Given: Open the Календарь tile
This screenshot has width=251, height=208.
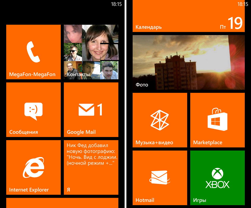Looking at the screenshot, I should [188, 16].
